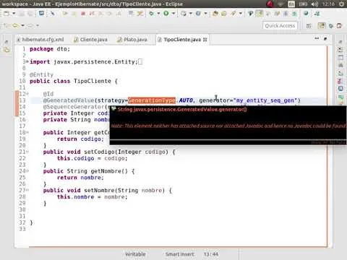The height and width of the screenshot is (260, 347).
Task: Click the Java EE perspective icon
Action: 322,25
